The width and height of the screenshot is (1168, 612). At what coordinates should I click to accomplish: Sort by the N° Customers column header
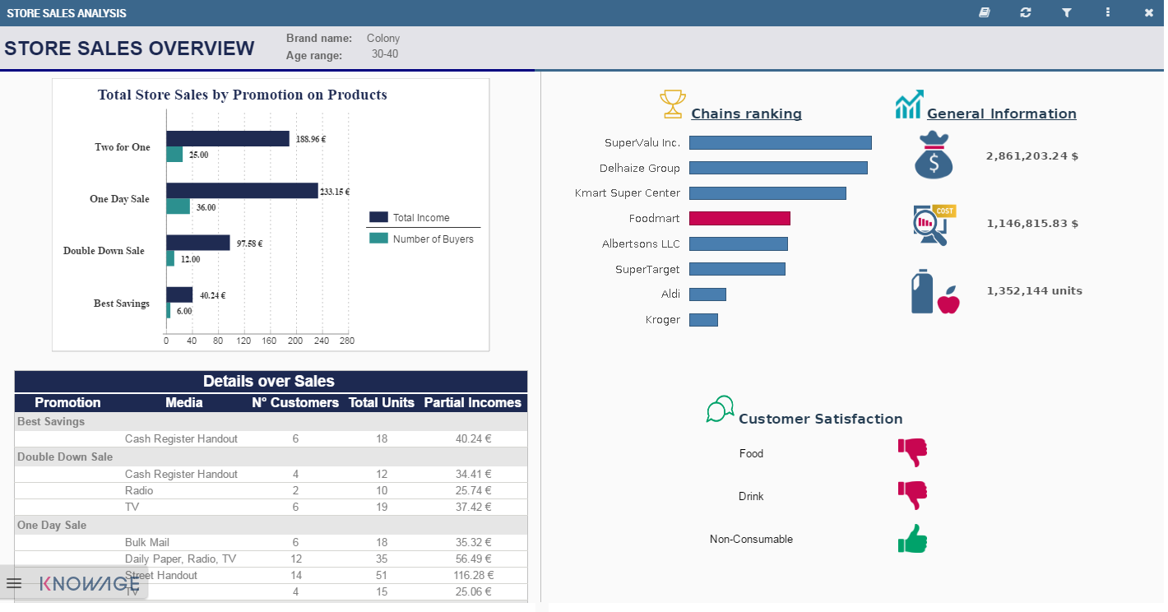tap(294, 402)
